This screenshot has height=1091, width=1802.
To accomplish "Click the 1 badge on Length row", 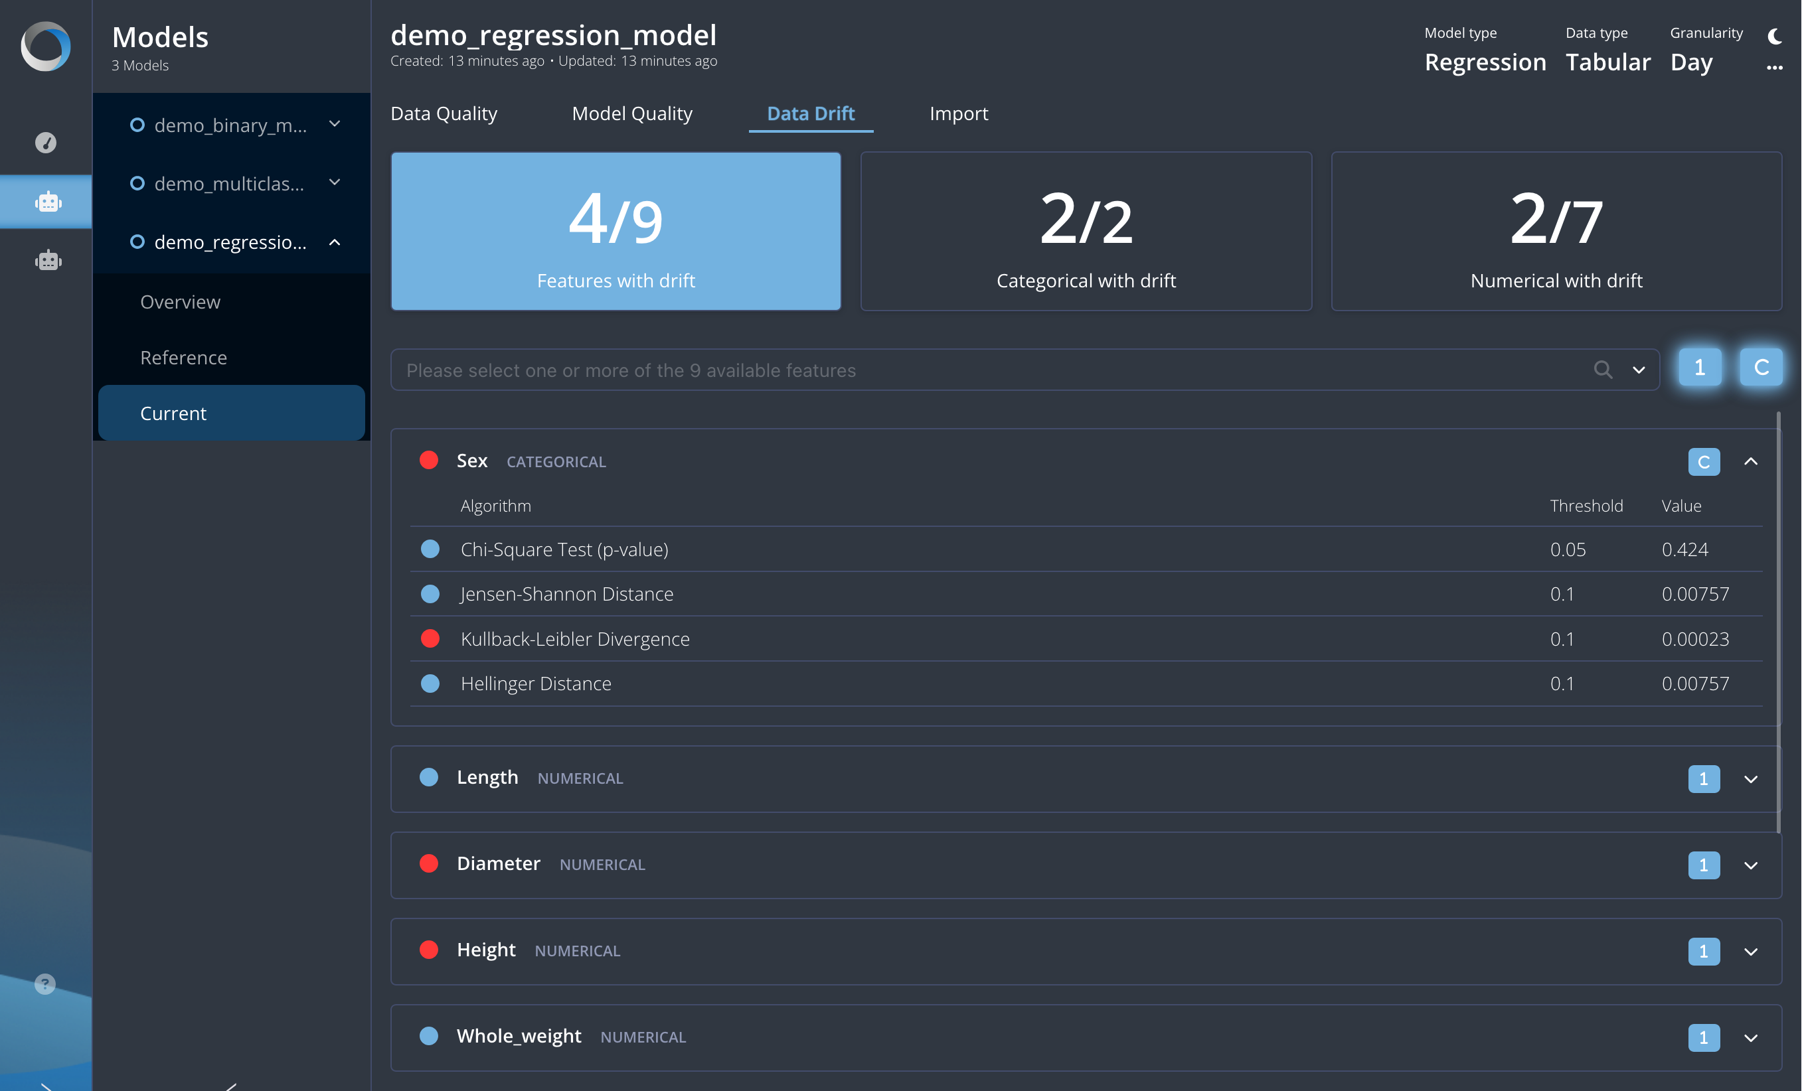I will pyautogui.click(x=1703, y=779).
